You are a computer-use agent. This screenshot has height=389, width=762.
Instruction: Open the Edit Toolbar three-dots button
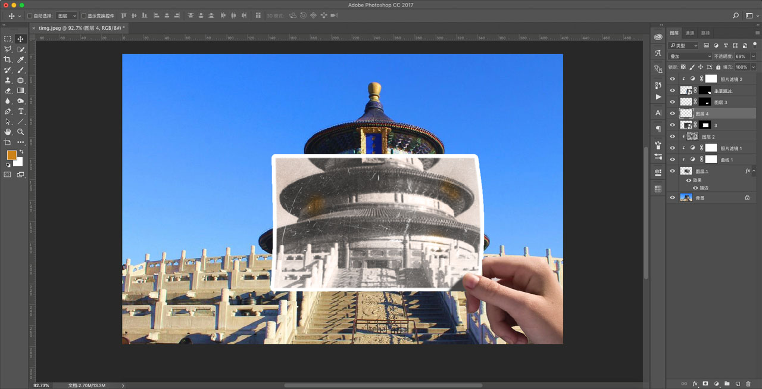point(21,142)
